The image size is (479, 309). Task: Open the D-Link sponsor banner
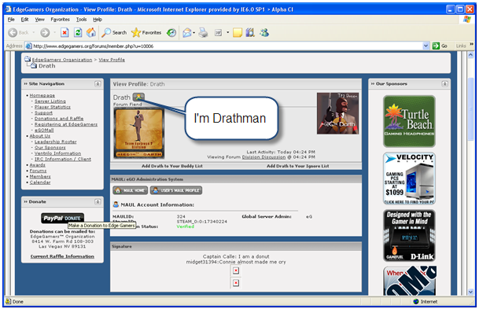point(409,235)
